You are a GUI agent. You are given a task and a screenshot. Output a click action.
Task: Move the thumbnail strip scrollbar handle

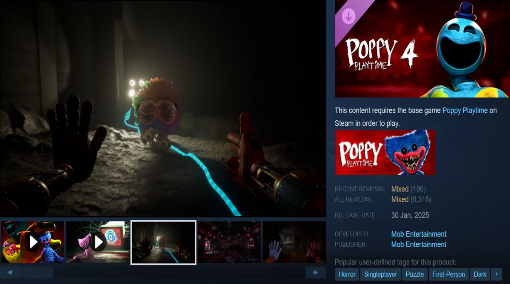pos(37,273)
